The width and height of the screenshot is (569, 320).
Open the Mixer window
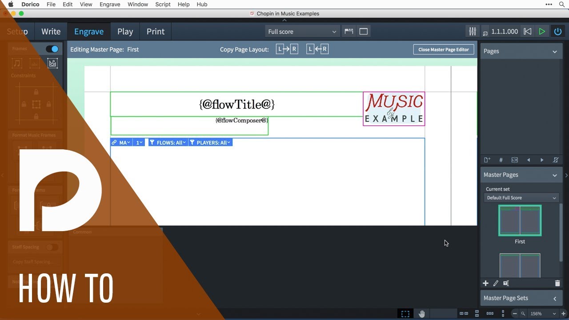472,32
